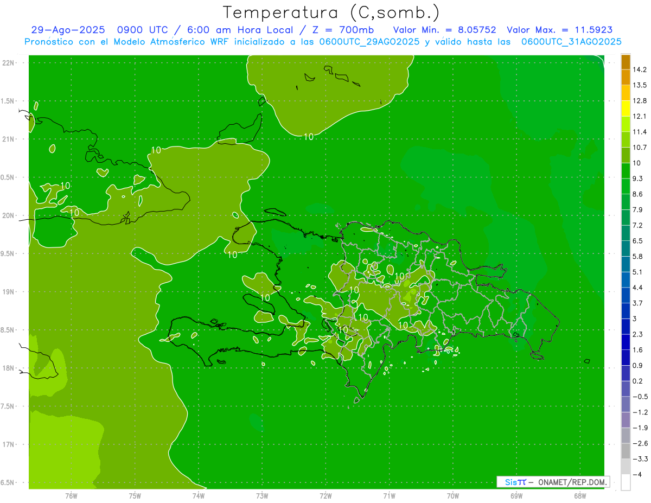
Task: Select the end time "0600UTC_31AGO2025"
Action: 571,42
